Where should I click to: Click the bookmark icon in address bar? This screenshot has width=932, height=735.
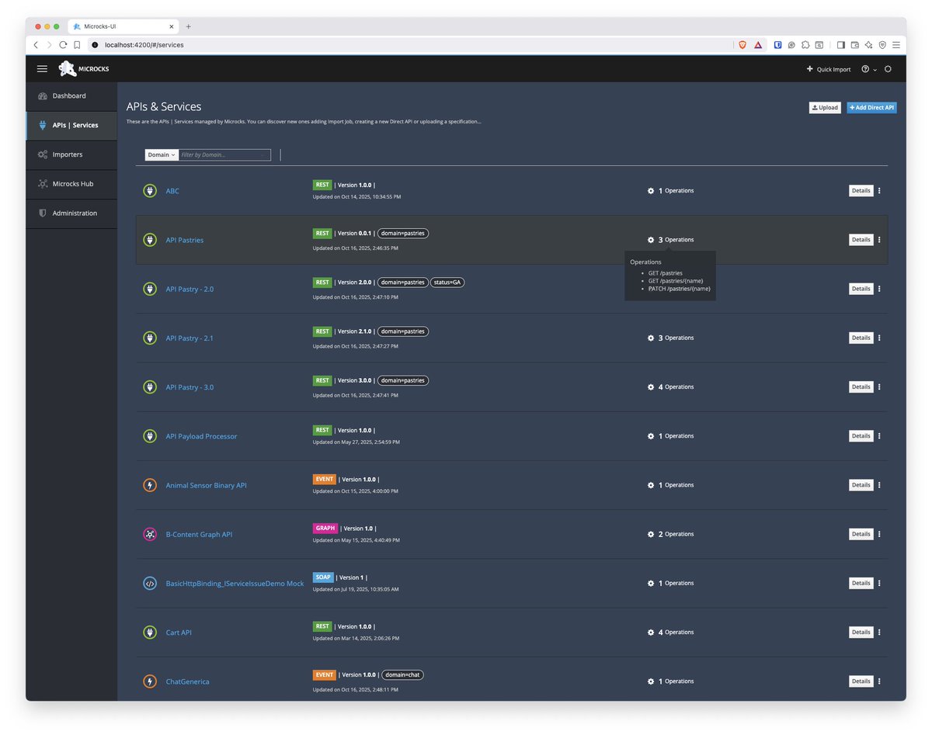tap(77, 45)
